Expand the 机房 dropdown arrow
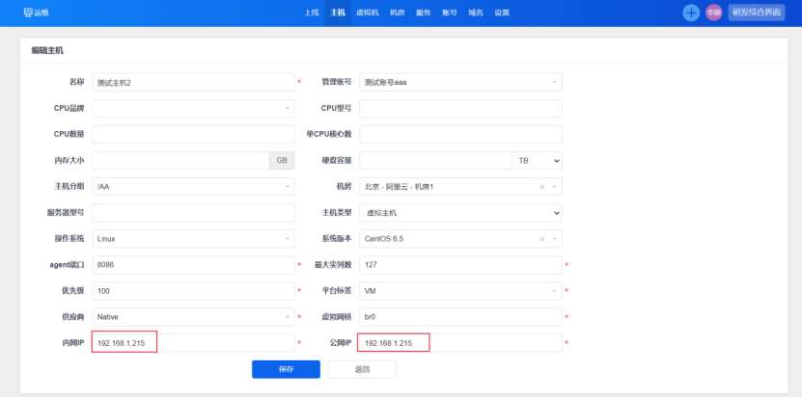 point(554,187)
